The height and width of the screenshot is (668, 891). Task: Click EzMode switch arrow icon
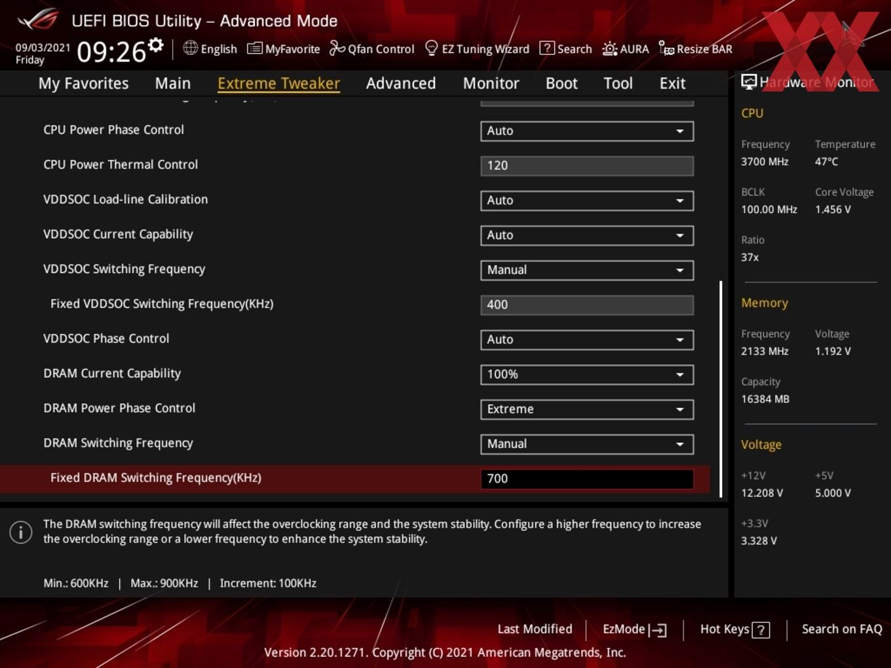coord(658,630)
